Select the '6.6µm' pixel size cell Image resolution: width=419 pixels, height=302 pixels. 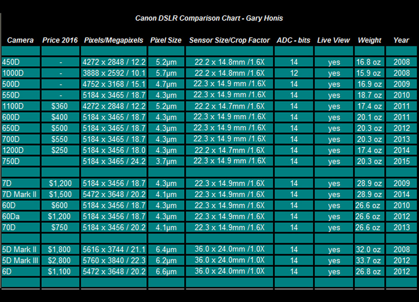coord(166,271)
